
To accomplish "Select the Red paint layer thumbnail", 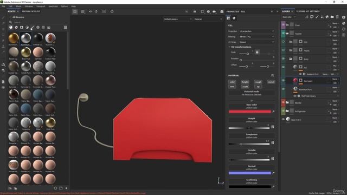I will (x=295, y=81).
